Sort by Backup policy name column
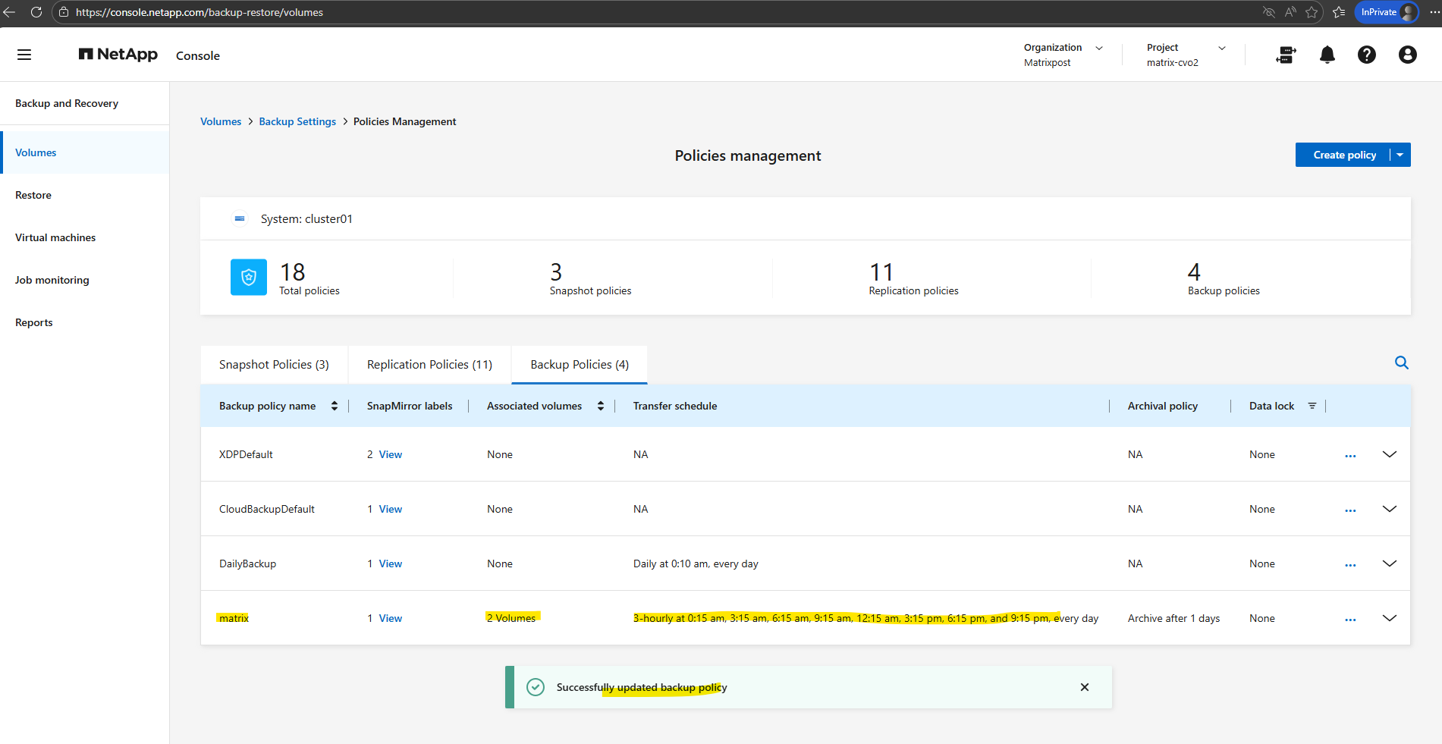The height and width of the screenshot is (744, 1442). tap(334, 406)
